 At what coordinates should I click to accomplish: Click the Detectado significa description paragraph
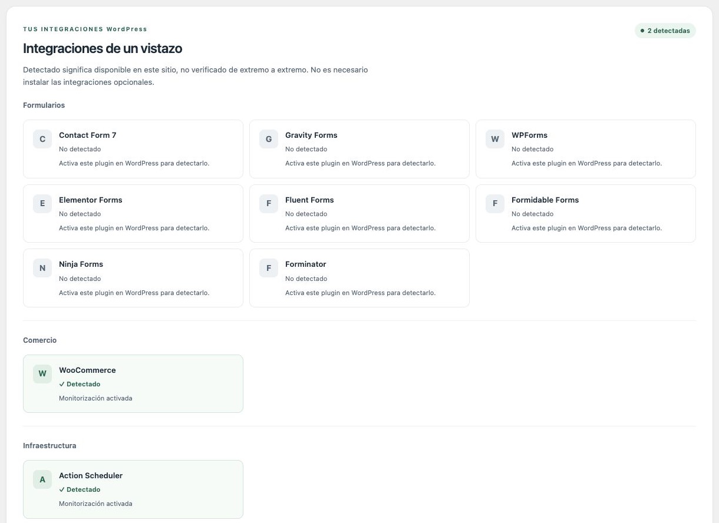196,76
